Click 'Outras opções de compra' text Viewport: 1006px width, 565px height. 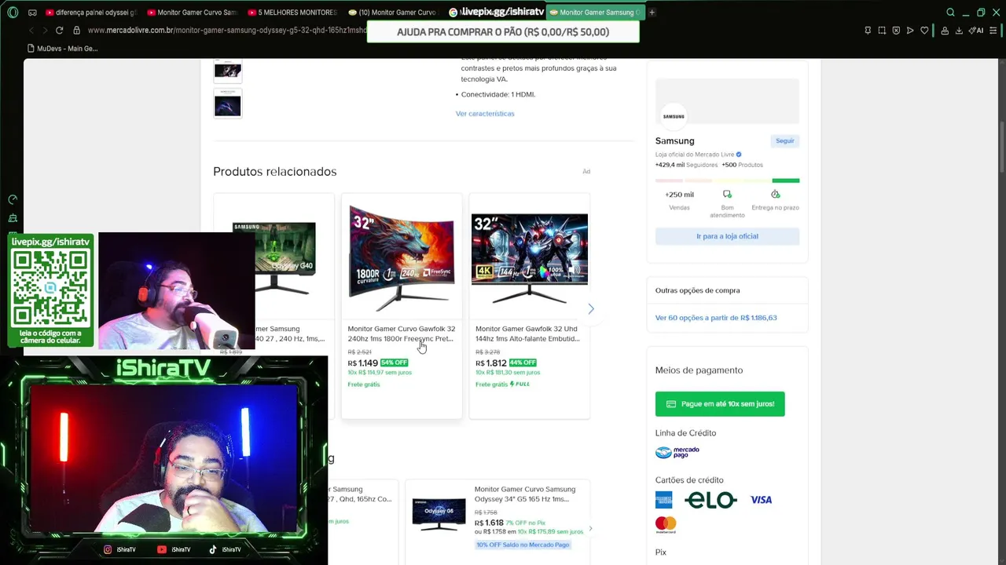[x=697, y=290]
